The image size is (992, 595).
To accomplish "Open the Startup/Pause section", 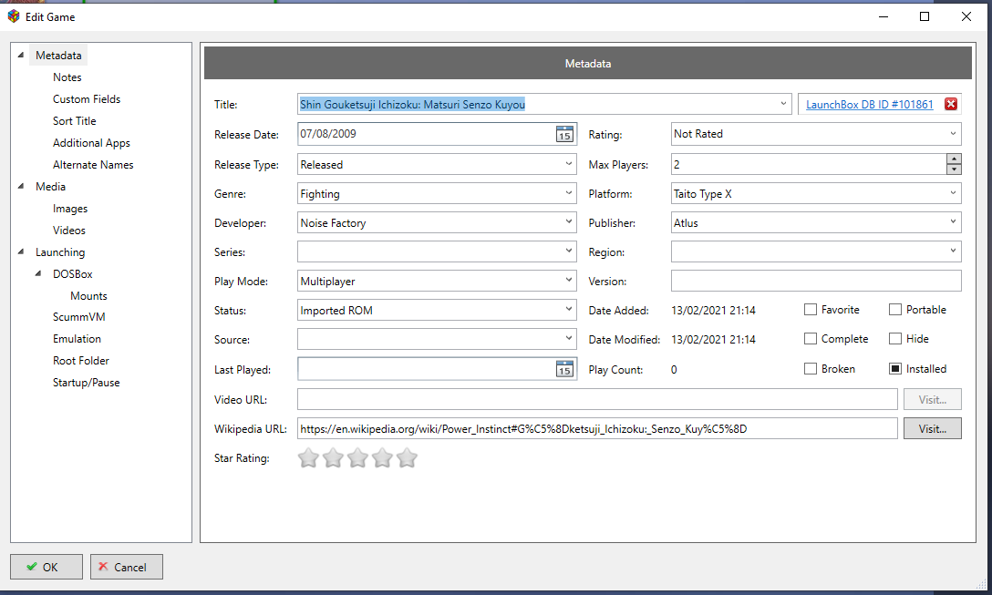I will coord(86,383).
